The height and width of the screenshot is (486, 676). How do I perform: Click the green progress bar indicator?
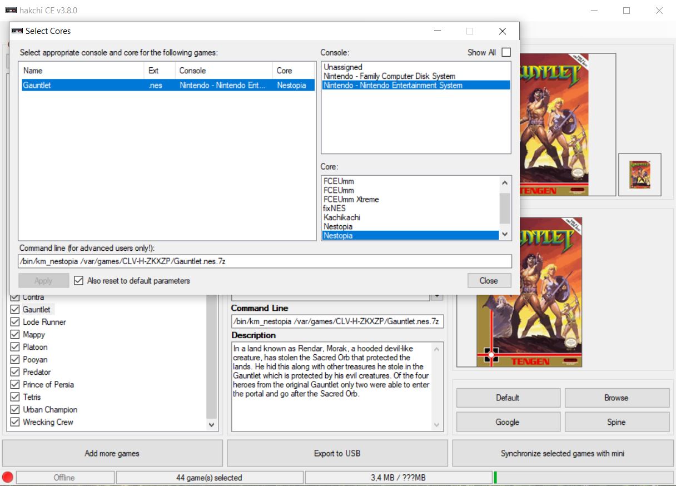pos(495,477)
